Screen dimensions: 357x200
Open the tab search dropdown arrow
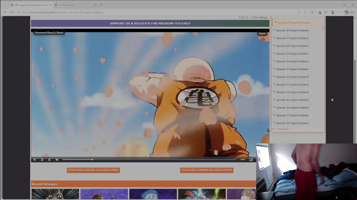pyautogui.click(x=5, y=5)
